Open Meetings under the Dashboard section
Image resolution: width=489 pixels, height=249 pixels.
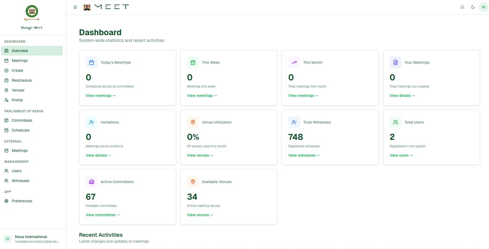(x=32, y=61)
